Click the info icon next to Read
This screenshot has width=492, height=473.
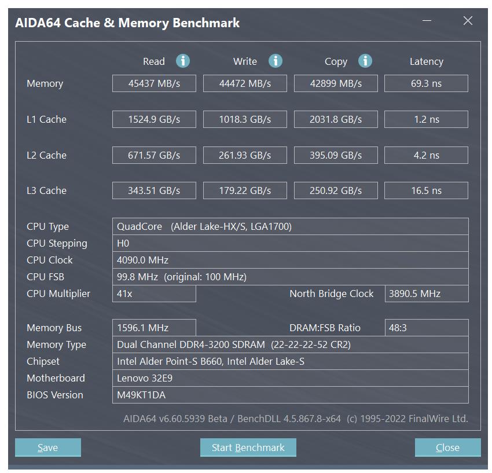[x=183, y=61]
